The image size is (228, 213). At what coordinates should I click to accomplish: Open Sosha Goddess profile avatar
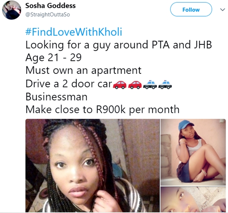point(12,10)
